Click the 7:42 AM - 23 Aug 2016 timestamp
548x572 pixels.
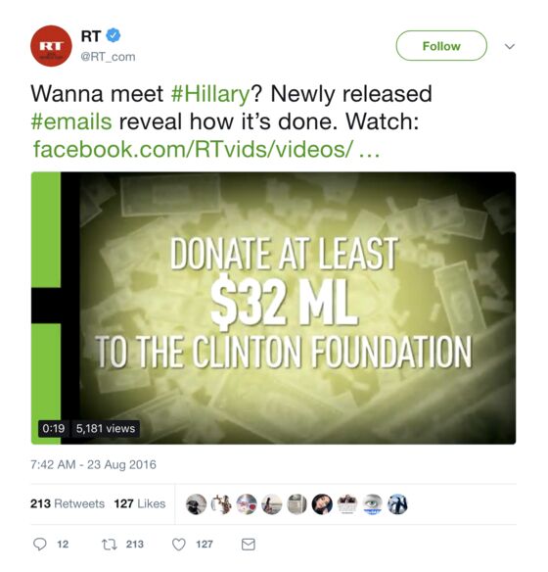(93, 464)
